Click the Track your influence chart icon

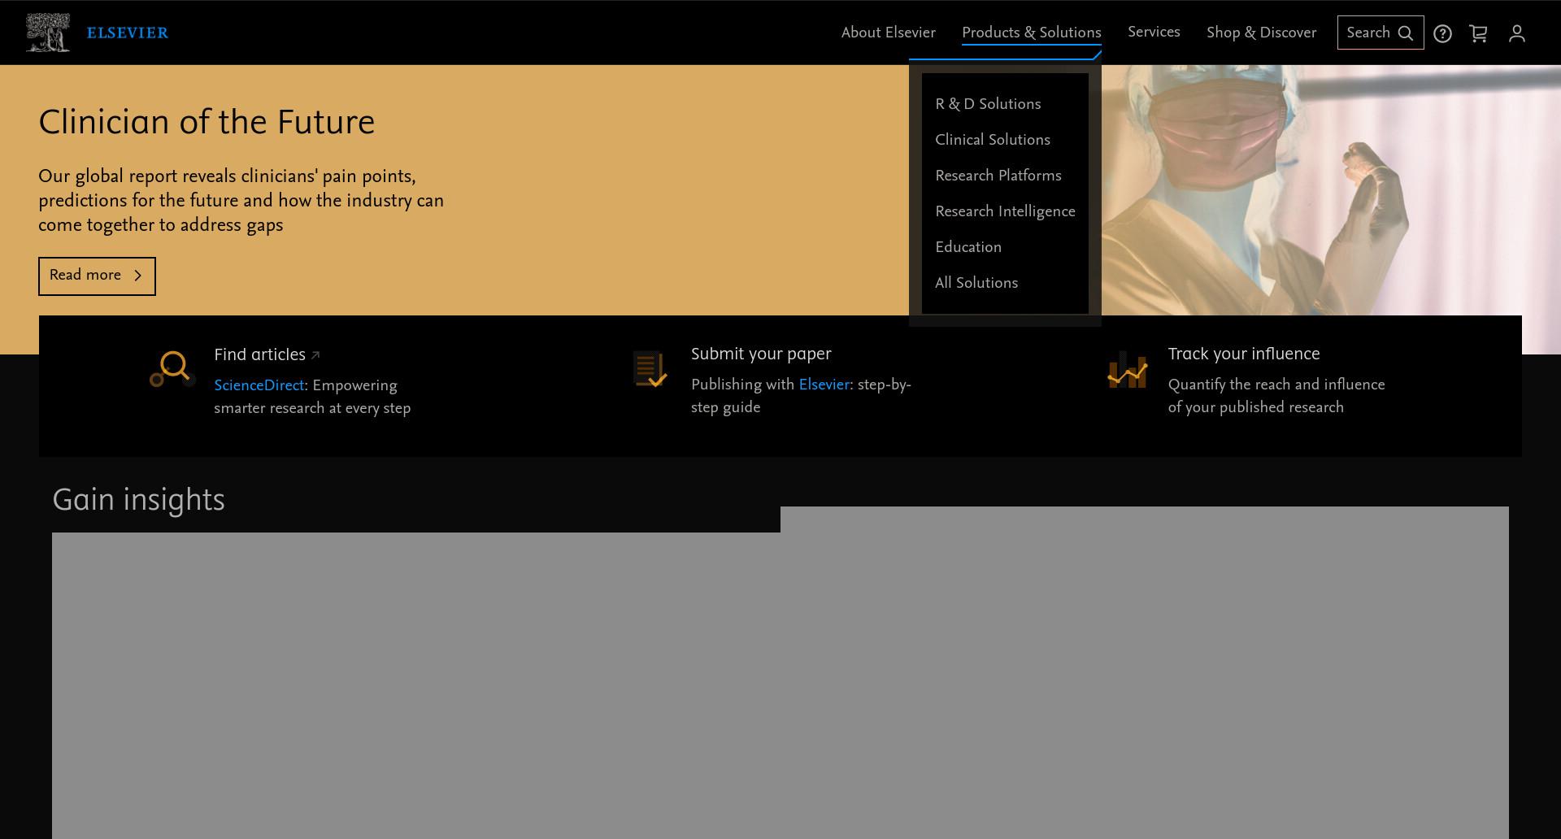pos(1127,370)
